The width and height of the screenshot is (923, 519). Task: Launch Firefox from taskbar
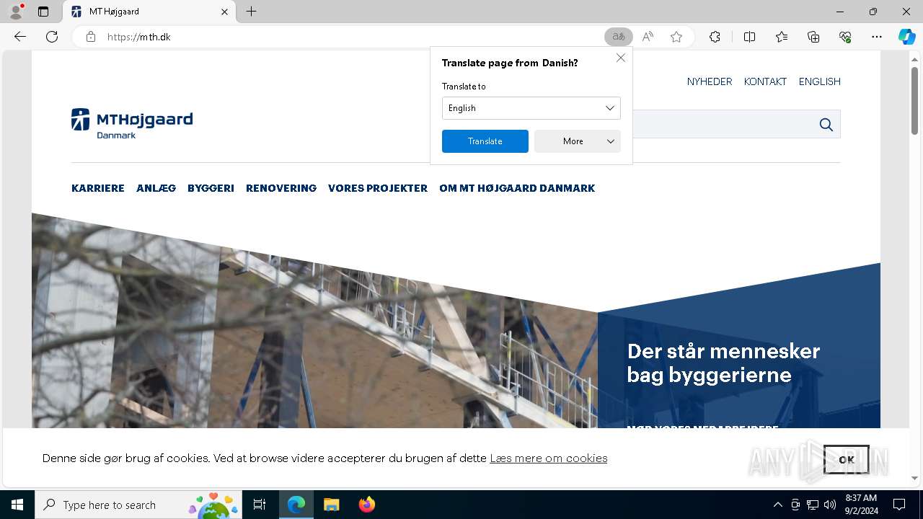click(367, 505)
